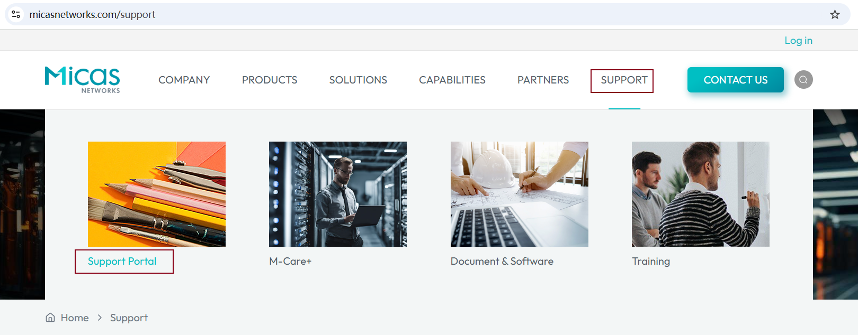Click the laptop and hard hat thumbnail
The image size is (858, 335).
(x=520, y=194)
